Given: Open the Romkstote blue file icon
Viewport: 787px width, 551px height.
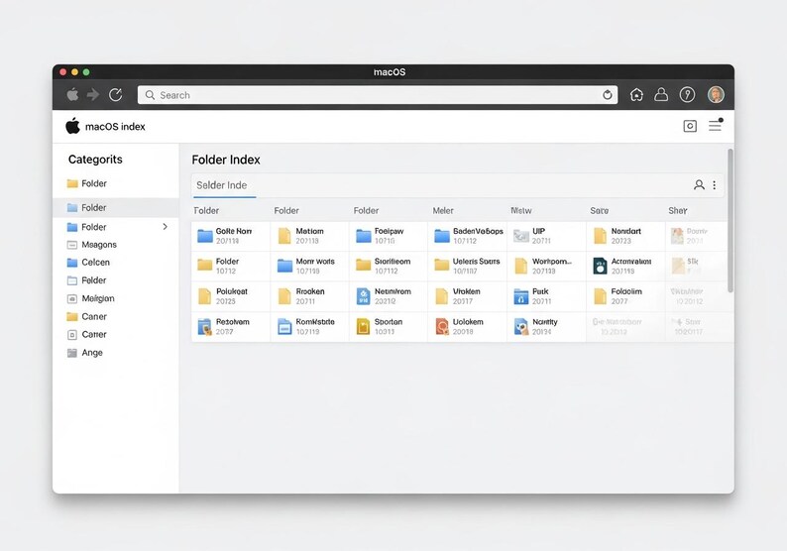Looking at the screenshot, I should pos(284,327).
